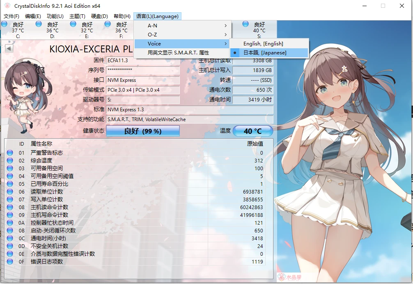Viewport: 413px width, 284px height.
Task: Select 日本語 [Japanese] voice option
Action: (269, 53)
